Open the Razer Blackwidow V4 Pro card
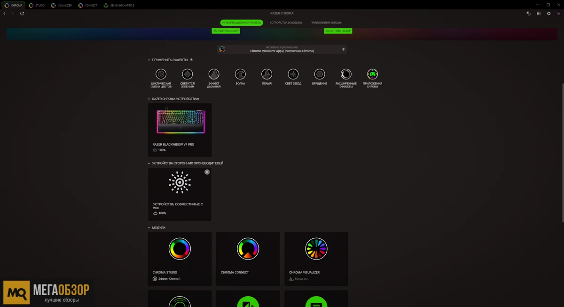The width and height of the screenshot is (564, 307). pos(180,130)
